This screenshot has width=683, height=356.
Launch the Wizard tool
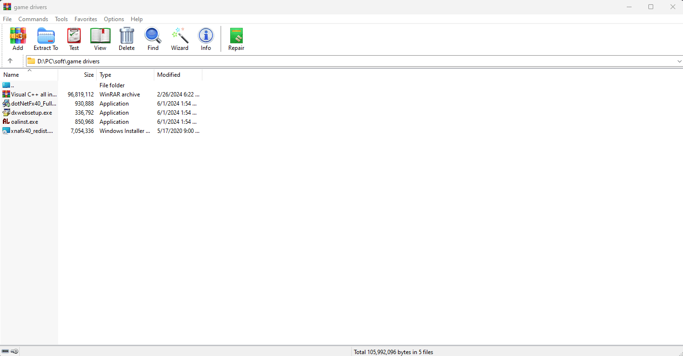pyautogui.click(x=179, y=38)
